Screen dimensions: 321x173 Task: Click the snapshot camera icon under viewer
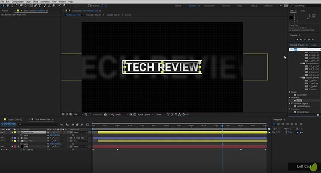[x=105, y=115]
